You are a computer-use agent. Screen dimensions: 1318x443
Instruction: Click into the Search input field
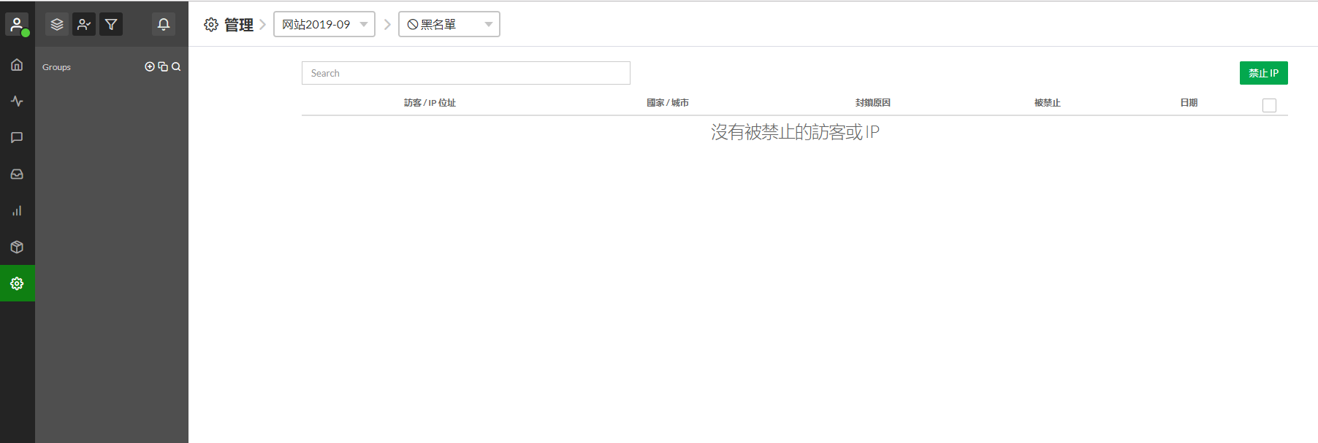tap(465, 73)
